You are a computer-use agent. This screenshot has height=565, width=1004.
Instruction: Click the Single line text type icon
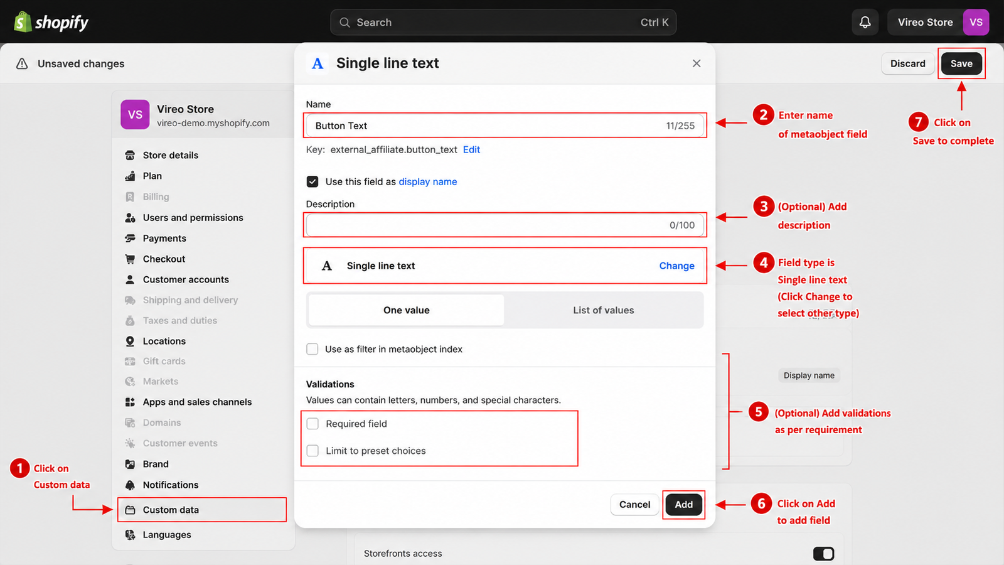(x=327, y=266)
